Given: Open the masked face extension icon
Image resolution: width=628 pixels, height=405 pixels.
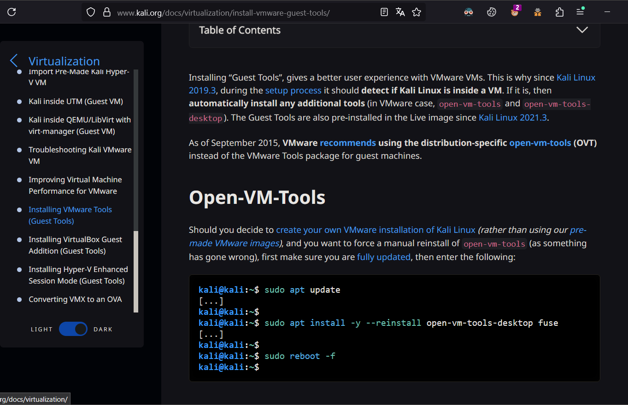Looking at the screenshot, I should click(469, 12).
